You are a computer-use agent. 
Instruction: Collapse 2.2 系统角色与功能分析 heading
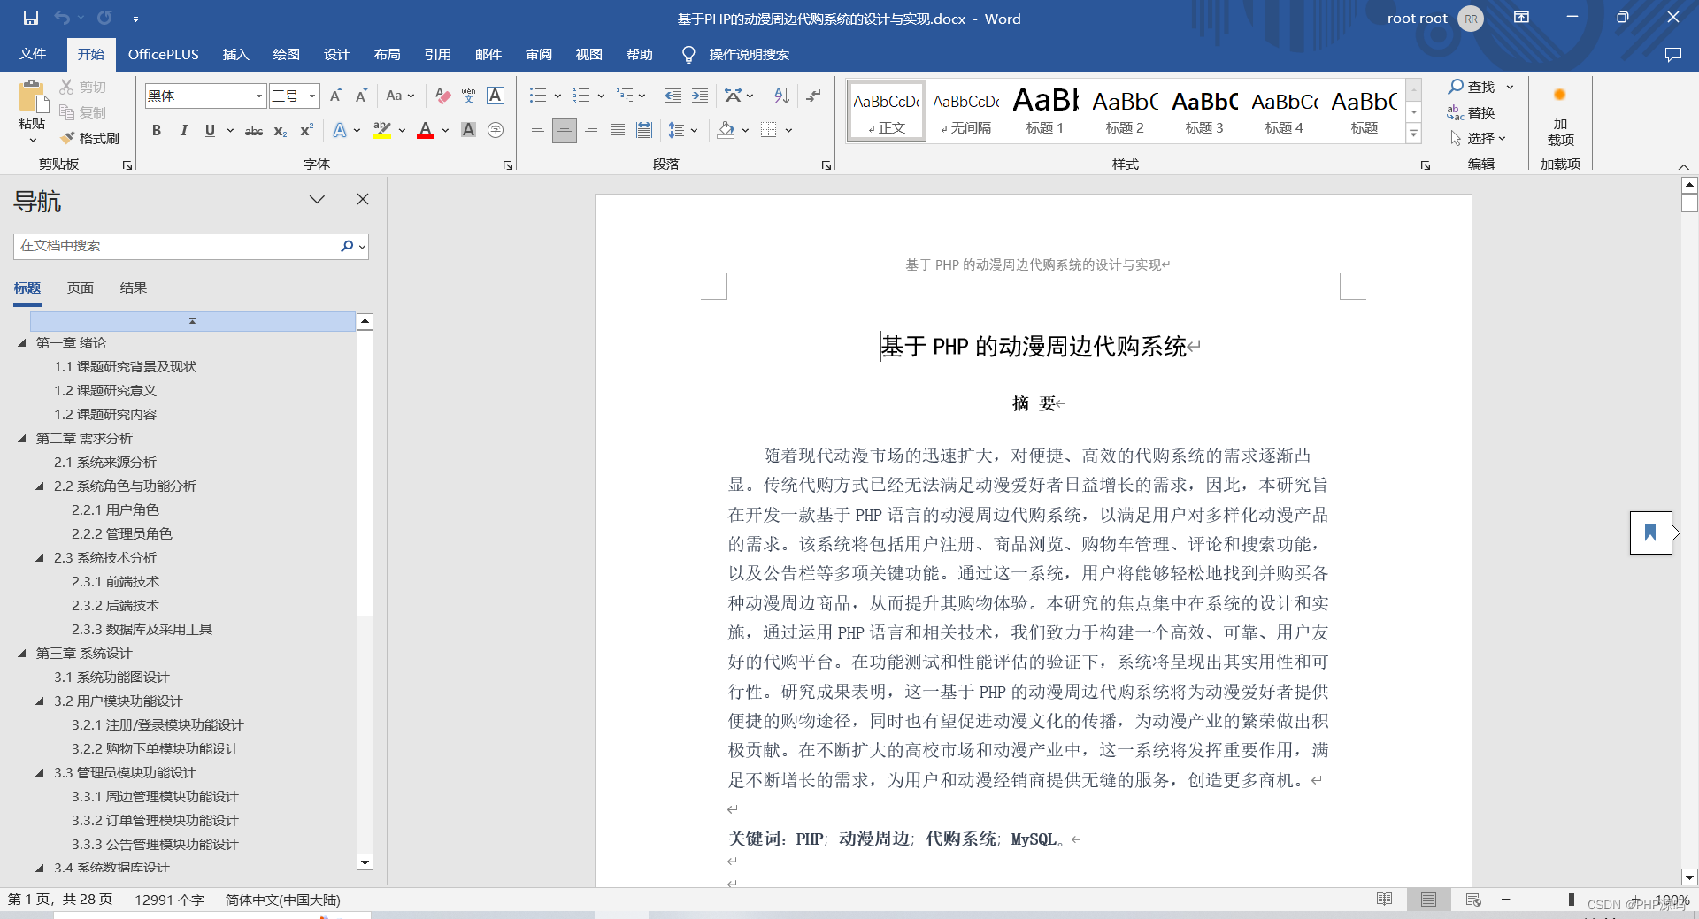(40, 486)
